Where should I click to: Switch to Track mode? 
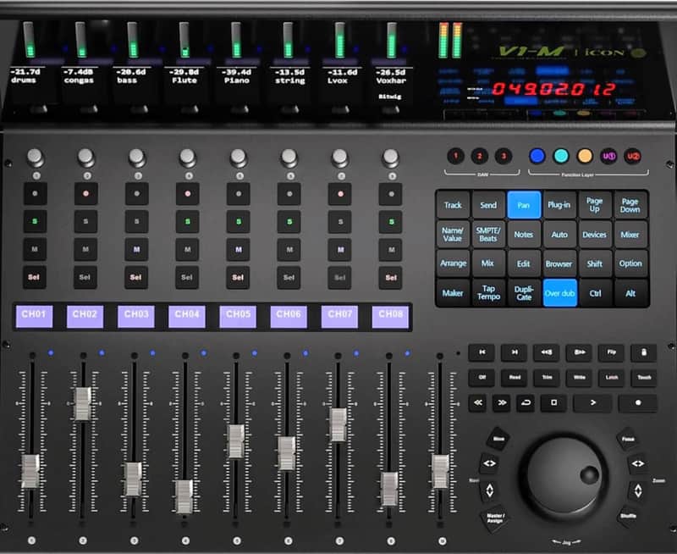(453, 205)
